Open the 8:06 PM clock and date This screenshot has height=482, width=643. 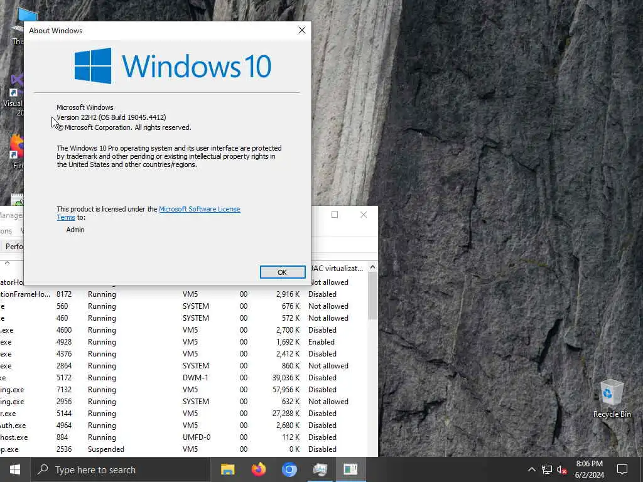tap(589, 469)
